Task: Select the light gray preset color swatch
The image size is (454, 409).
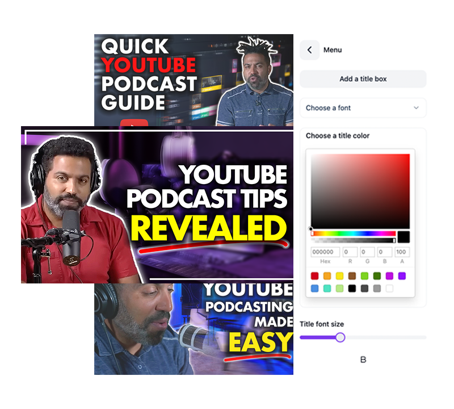Action: point(377,289)
